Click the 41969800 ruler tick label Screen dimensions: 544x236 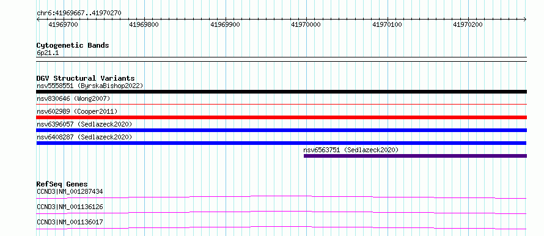(144, 24)
